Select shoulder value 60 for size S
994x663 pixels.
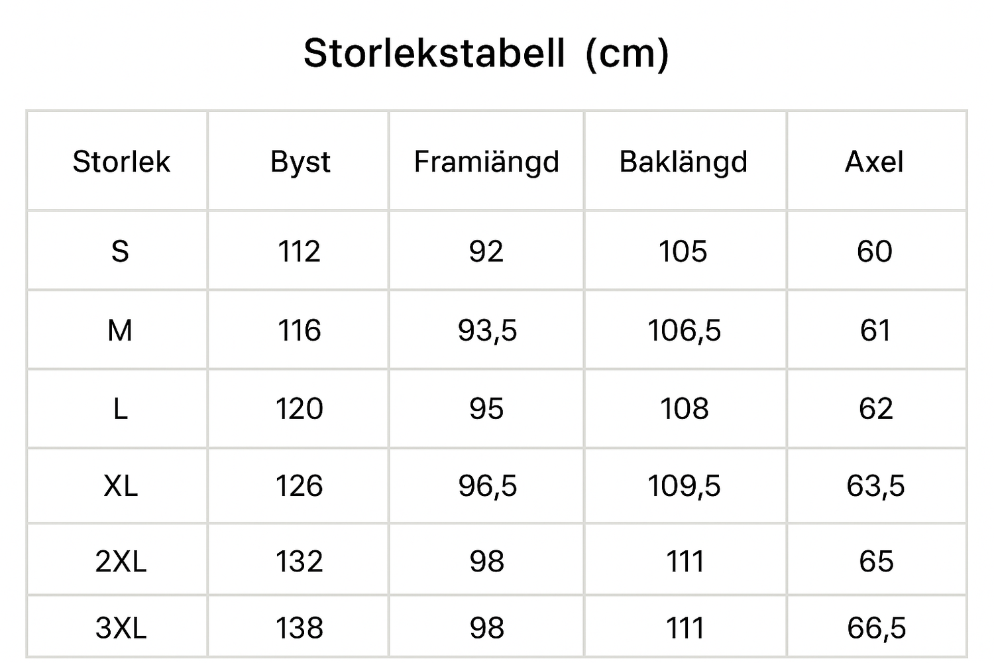pos(875,252)
